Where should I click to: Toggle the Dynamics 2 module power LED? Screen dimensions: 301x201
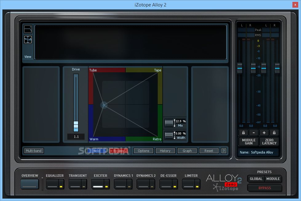point(152,186)
